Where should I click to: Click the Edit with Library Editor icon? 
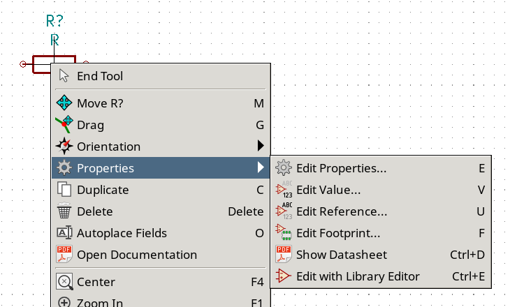tap(284, 276)
